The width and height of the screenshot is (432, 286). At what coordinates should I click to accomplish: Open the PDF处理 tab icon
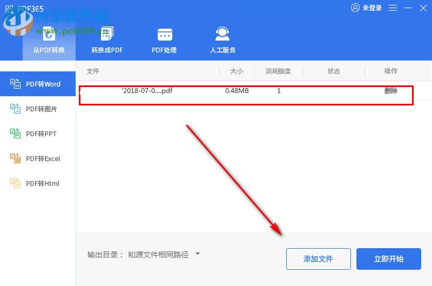tap(165, 35)
